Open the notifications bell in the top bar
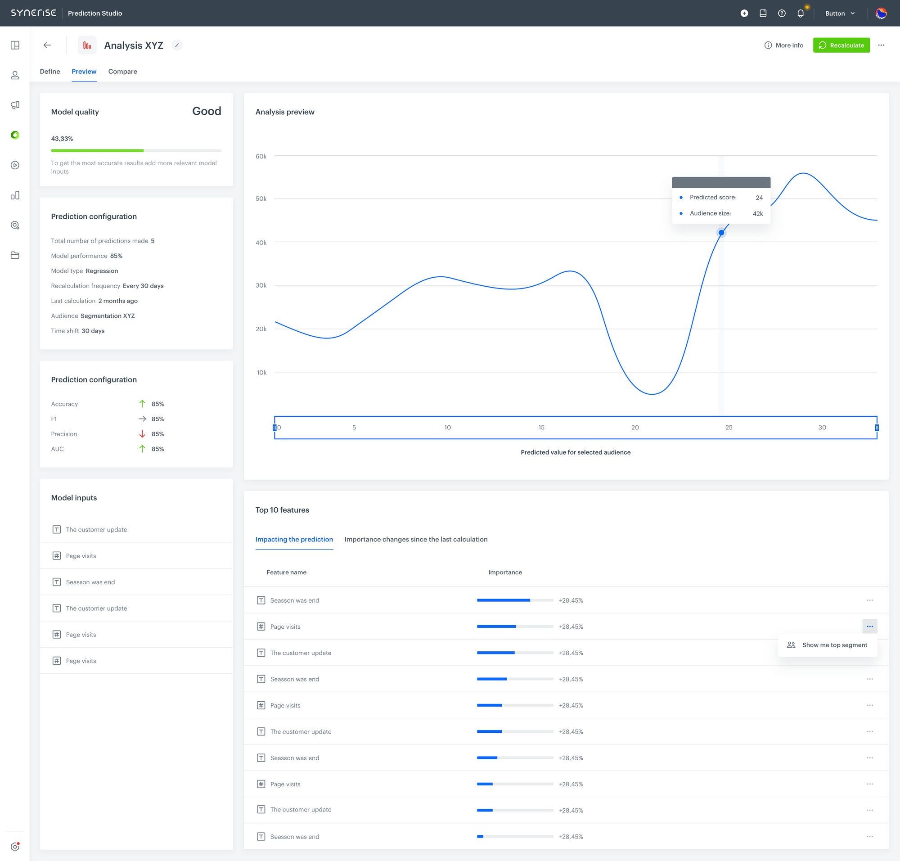900x861 pixels. click(801, 13)
